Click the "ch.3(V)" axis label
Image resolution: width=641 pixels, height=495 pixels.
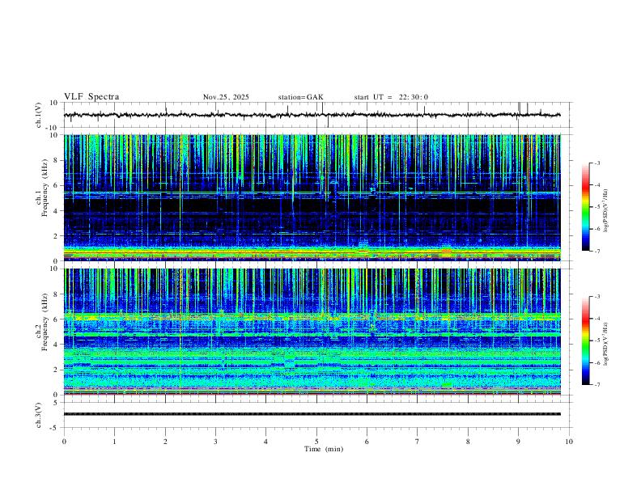[39, 415]
